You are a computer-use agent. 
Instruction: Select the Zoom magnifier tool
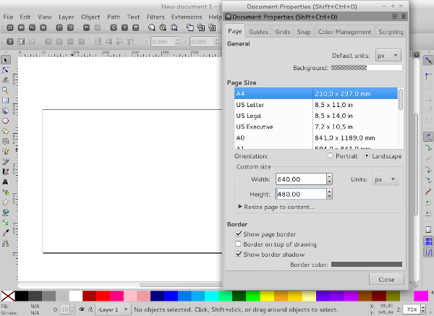[6, 90]
